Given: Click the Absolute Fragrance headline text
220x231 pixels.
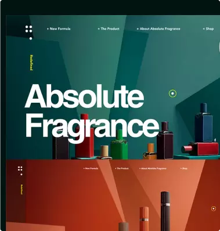Looking at the screenshot, I should pyautogui.click(x=91, y=110).
